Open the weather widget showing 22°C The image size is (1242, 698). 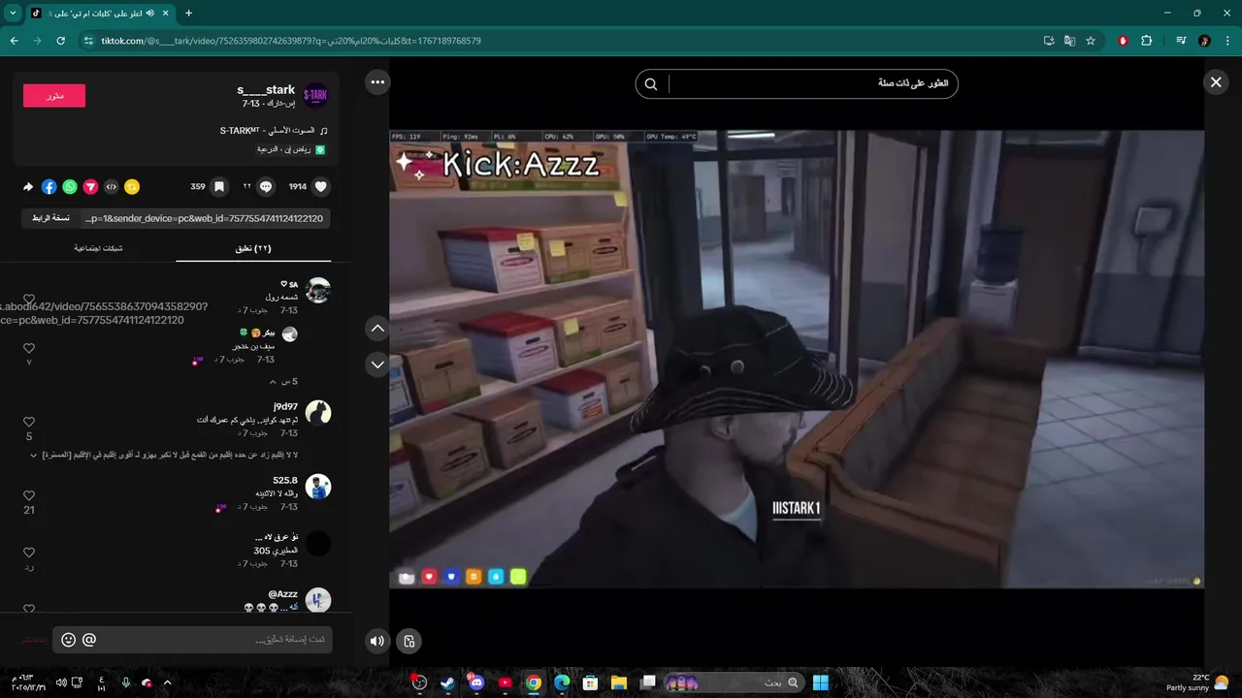click(x=1197, y=682)
